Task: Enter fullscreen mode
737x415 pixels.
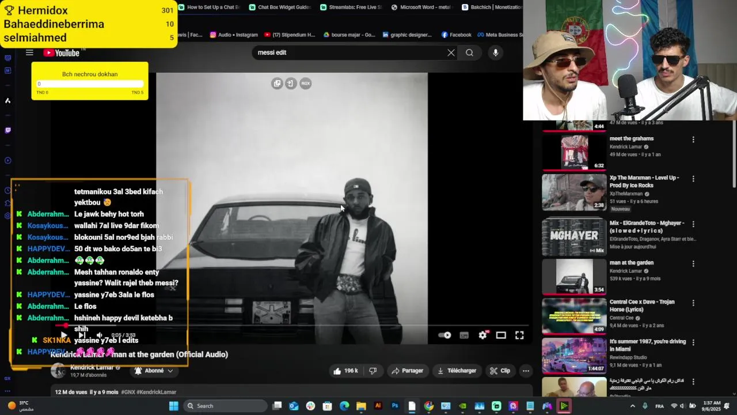Action: point(519,335)
